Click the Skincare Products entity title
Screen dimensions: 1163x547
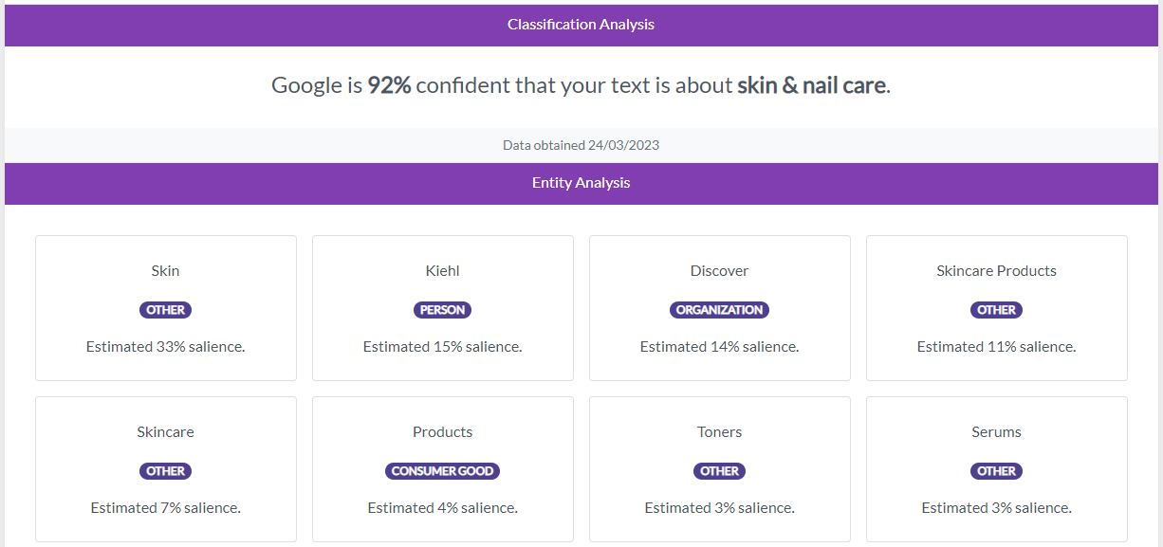(996, 271)
